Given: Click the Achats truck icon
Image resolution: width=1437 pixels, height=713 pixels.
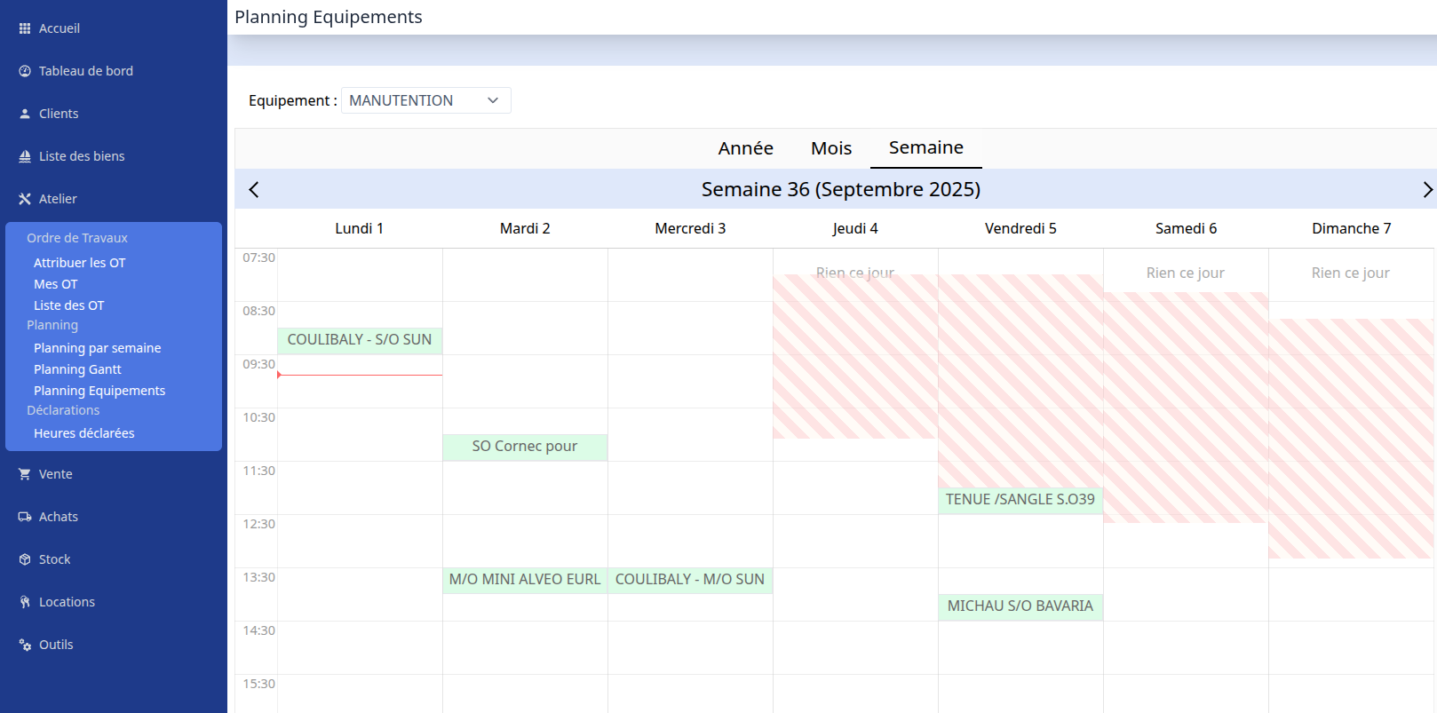Looking at the screenshot, I should pyautogui.click(x=25, y=517).
